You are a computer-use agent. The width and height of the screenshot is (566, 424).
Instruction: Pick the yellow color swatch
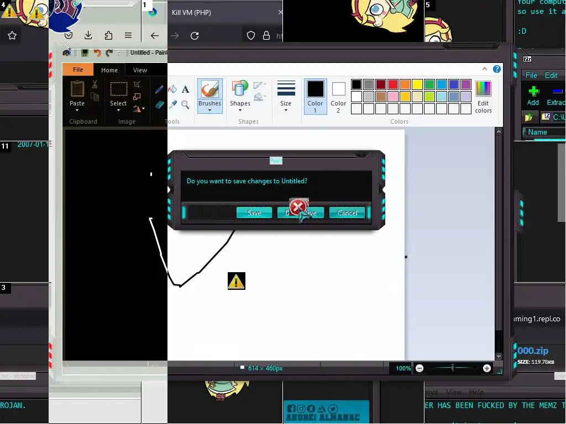coord(417,84)
